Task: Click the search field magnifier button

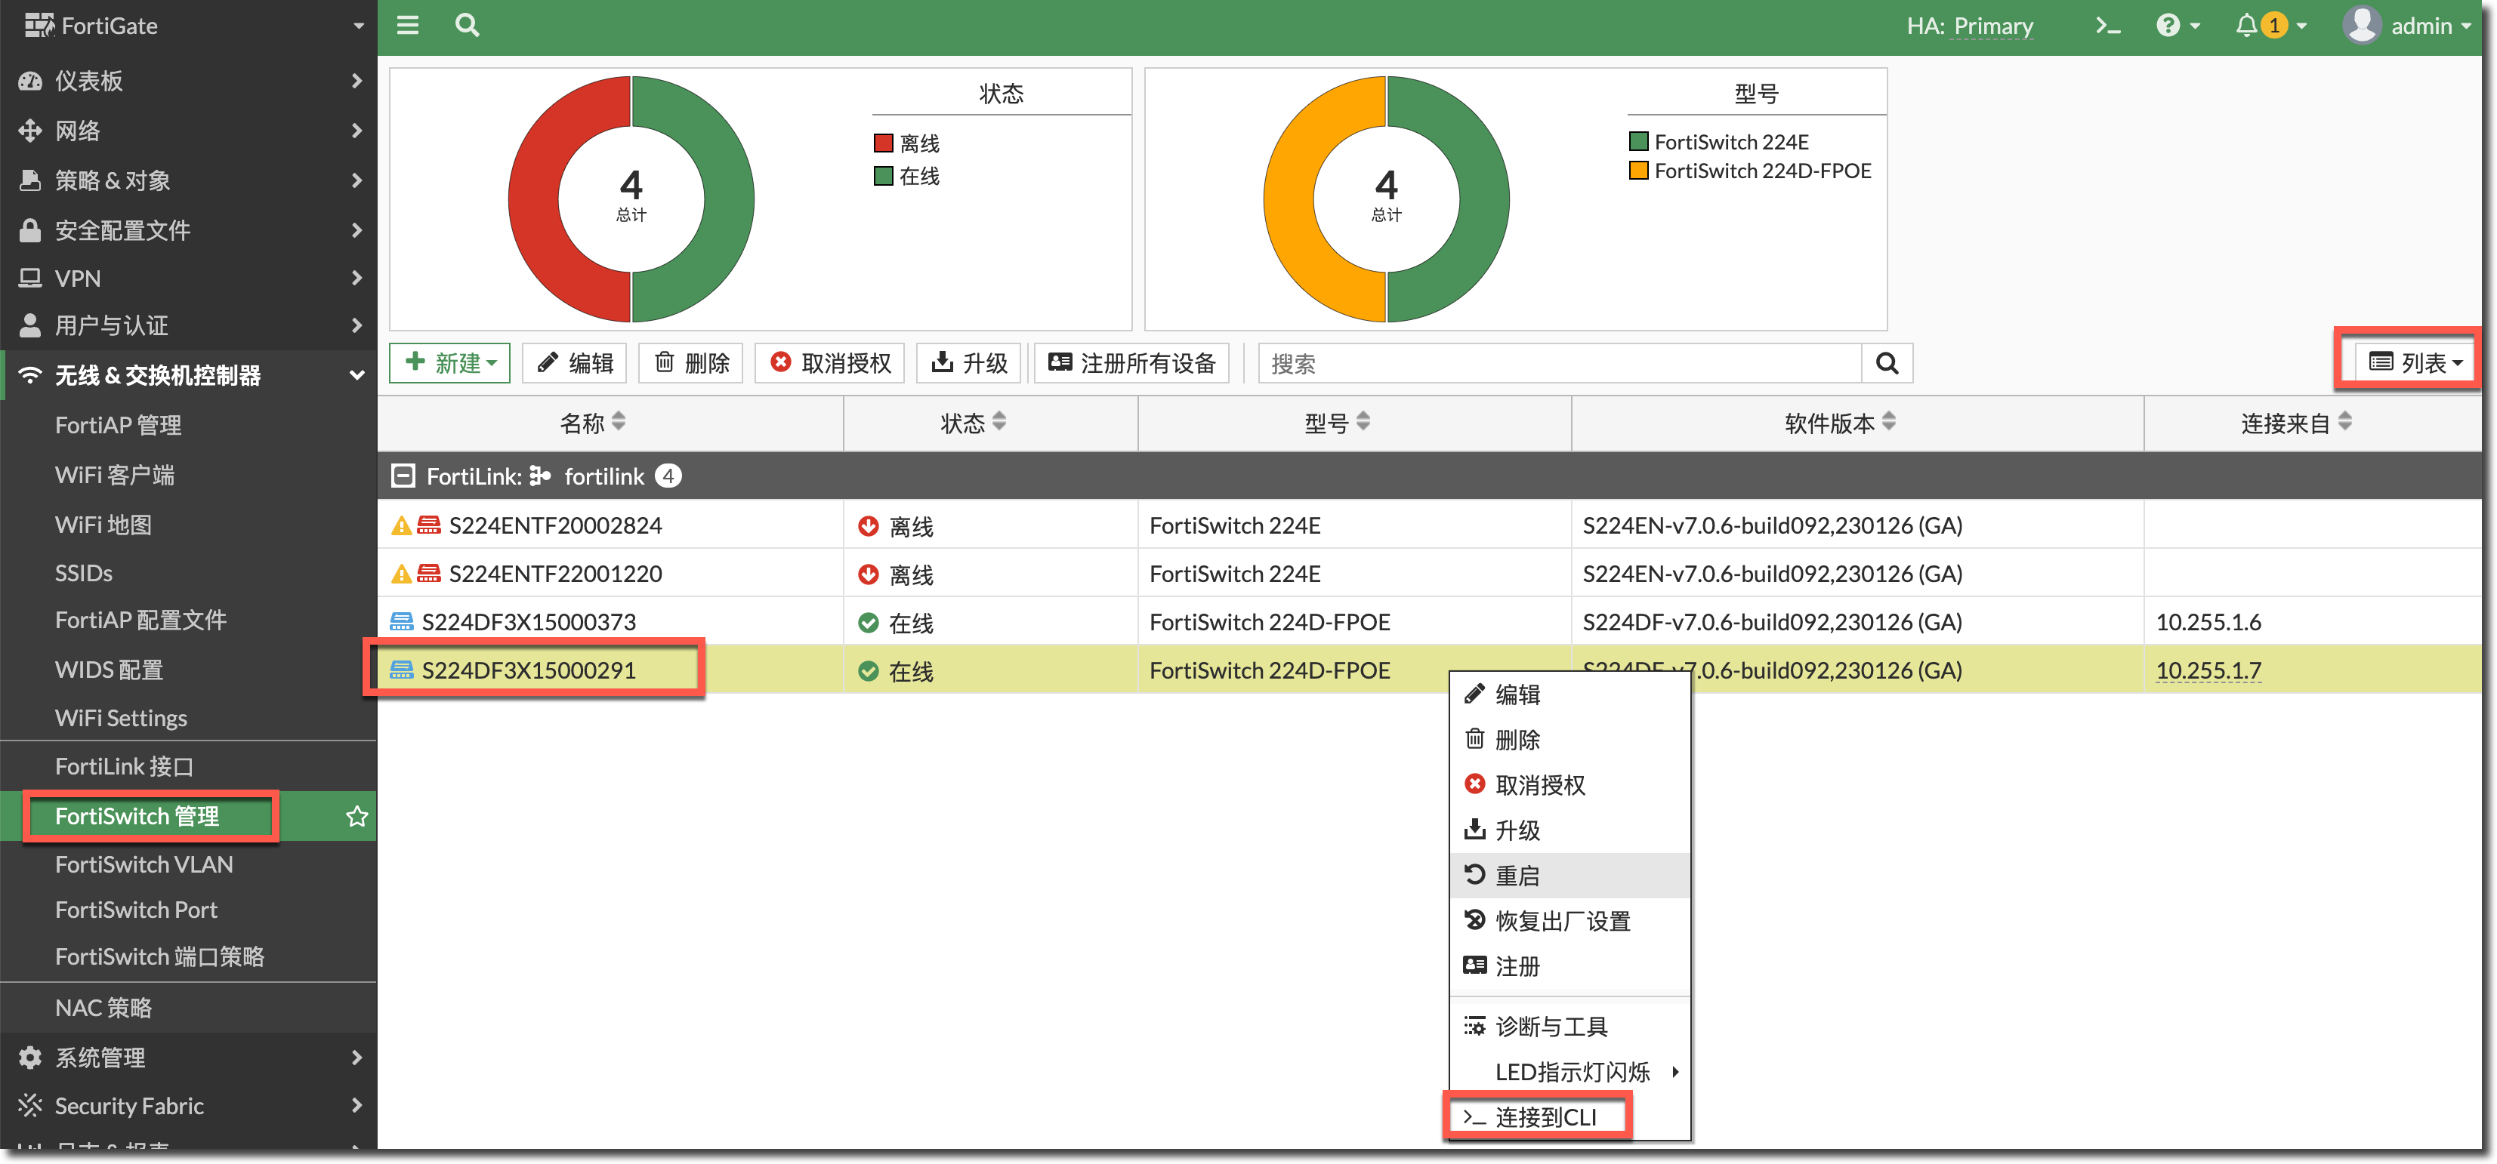Action: pos(1886,363)
